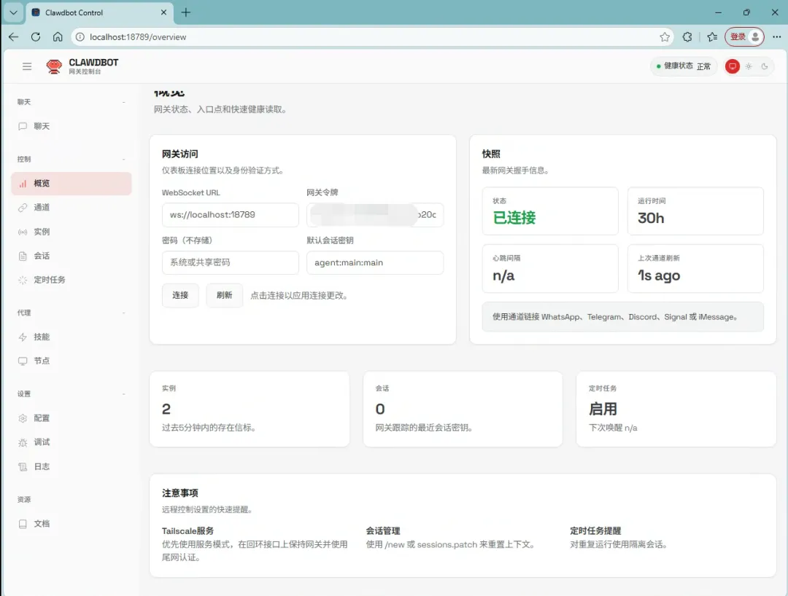This screenshot has width=788, height=596.
Task: Click the WebSocket URL input field
Action: [x=230, y=215]
